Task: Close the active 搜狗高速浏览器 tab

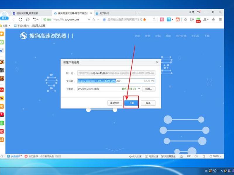Action: 91,13
